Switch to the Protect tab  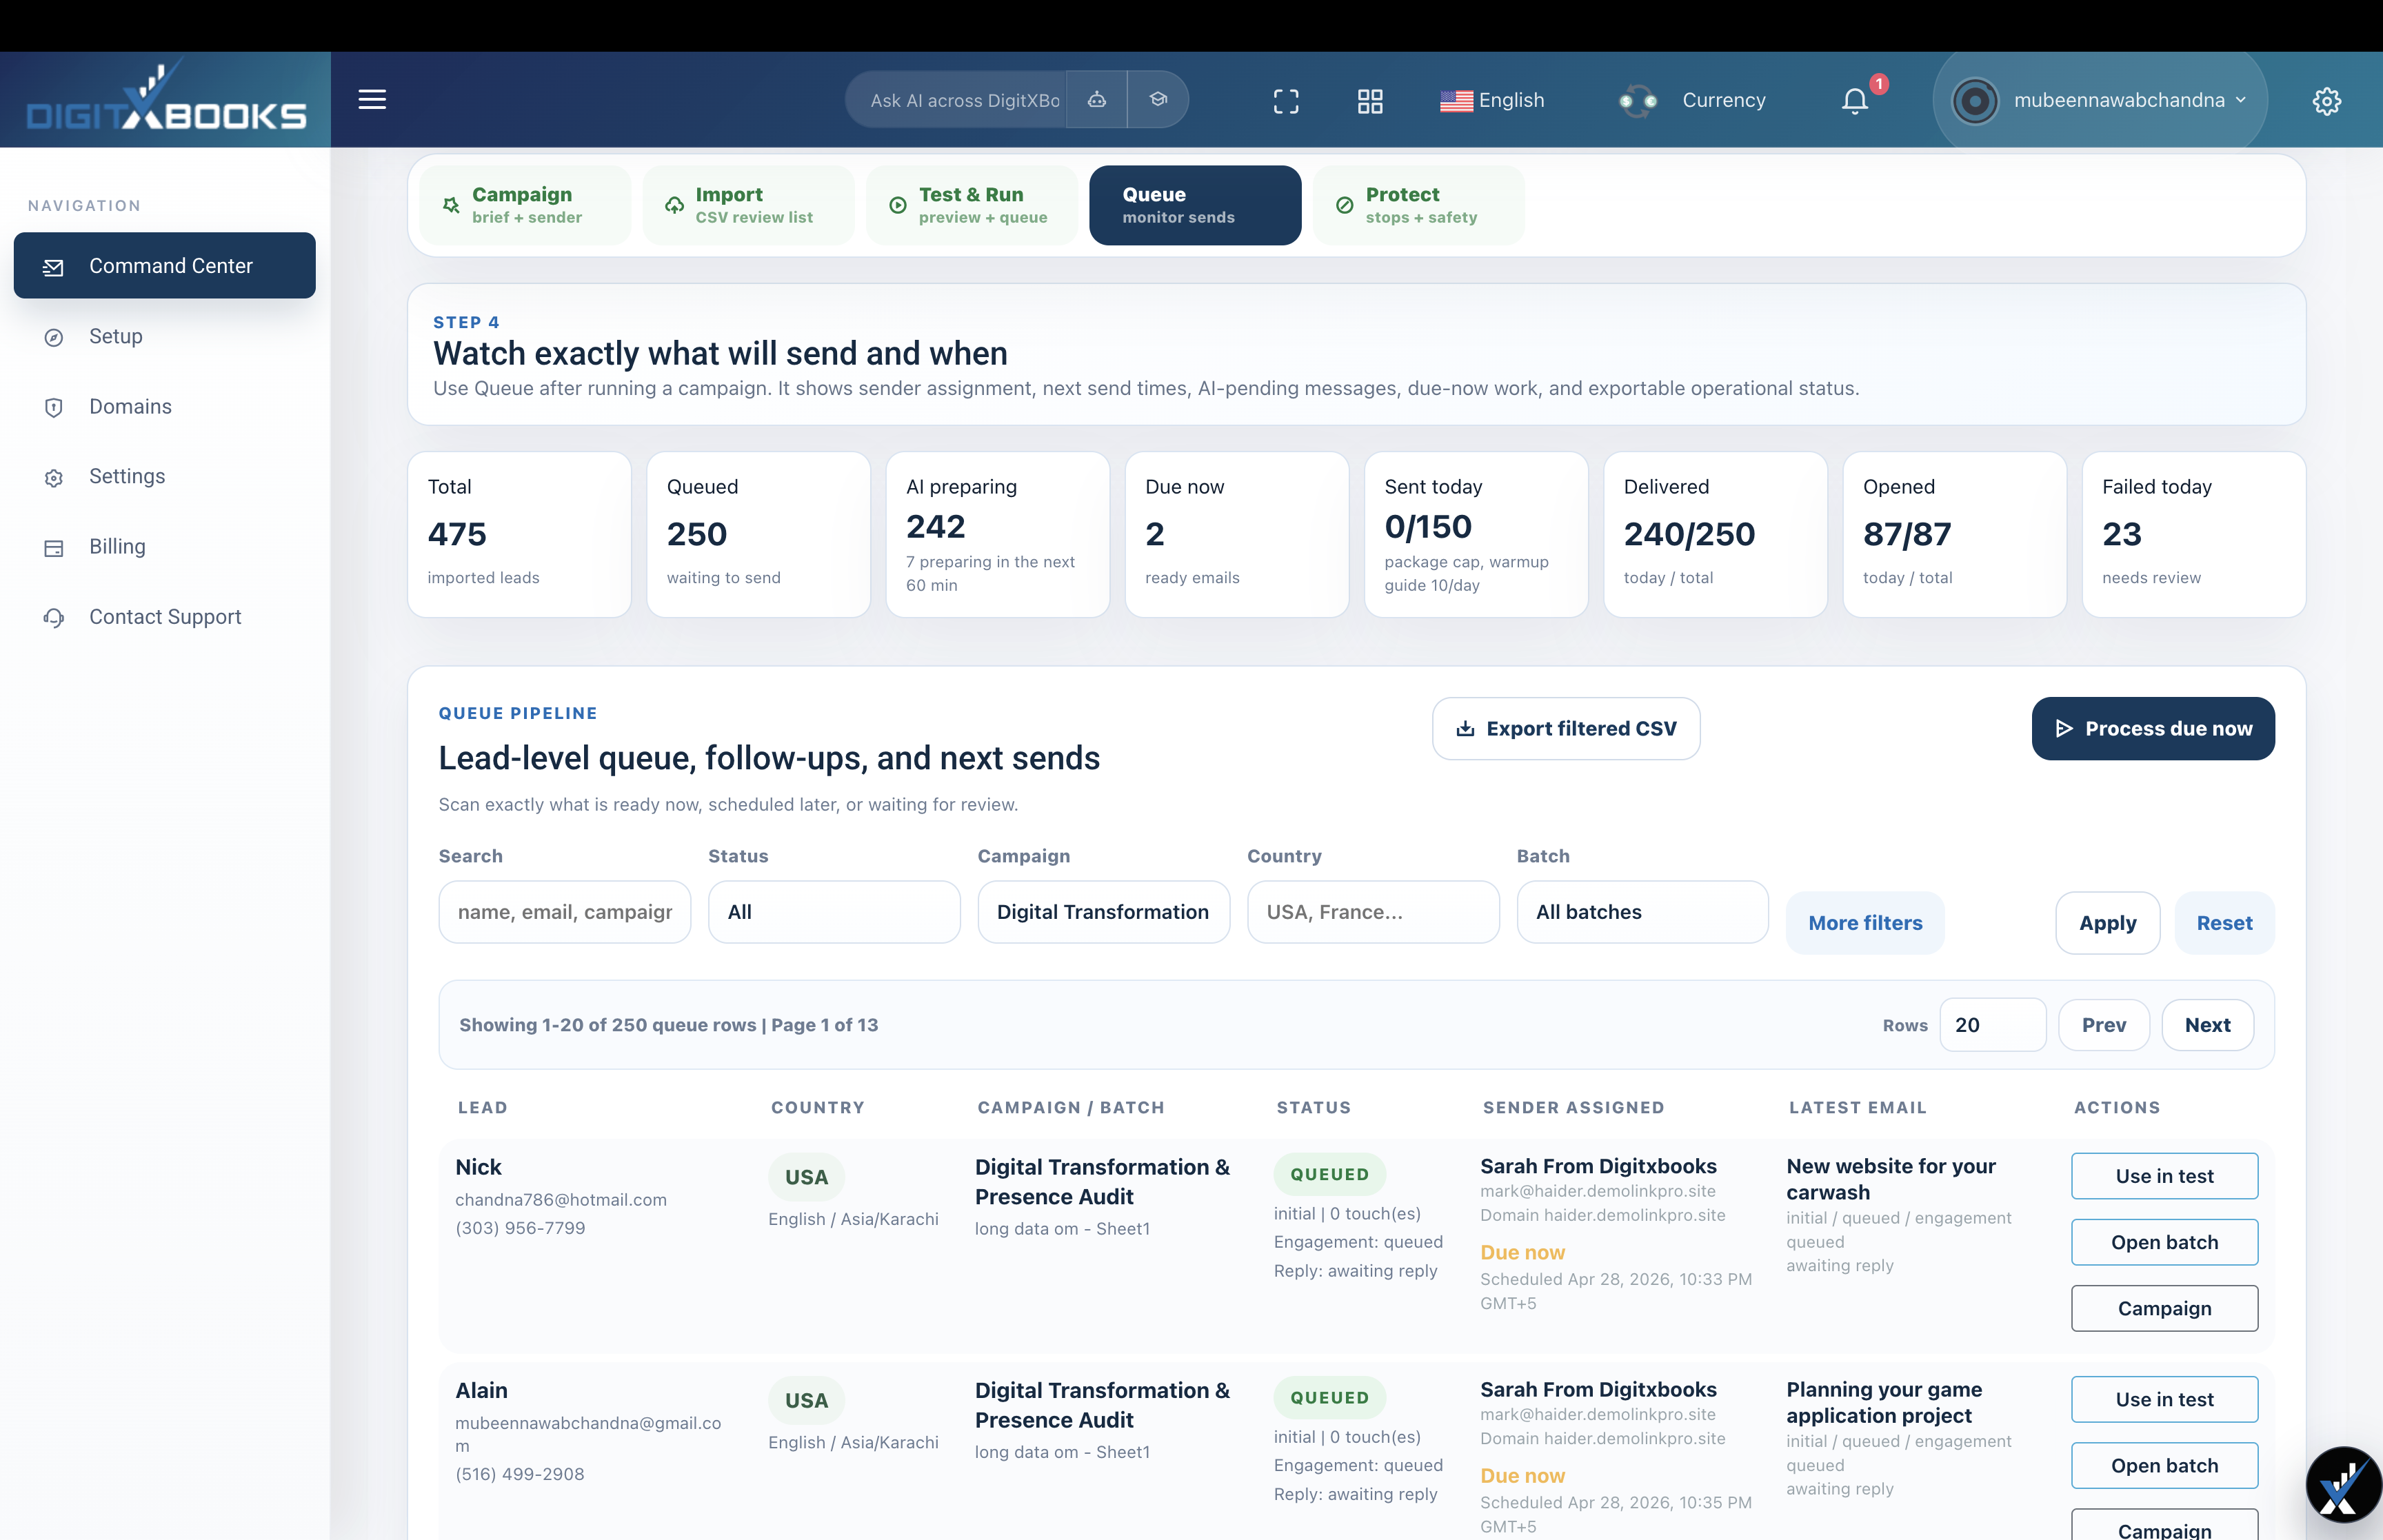tap(1419, 205)
